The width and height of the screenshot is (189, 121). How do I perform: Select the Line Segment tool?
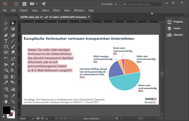click(13, 41)
